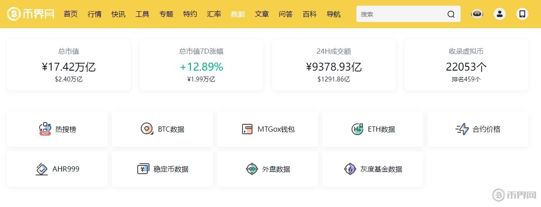Open the 合约价格 label link
Image resolution: width=541 pixels, height=207 pixels.
(487, 129)
